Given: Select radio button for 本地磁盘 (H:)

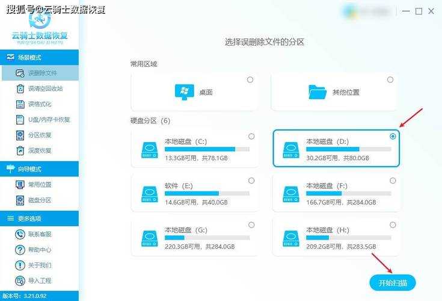Looking at the screenshot, I should 393,225.
